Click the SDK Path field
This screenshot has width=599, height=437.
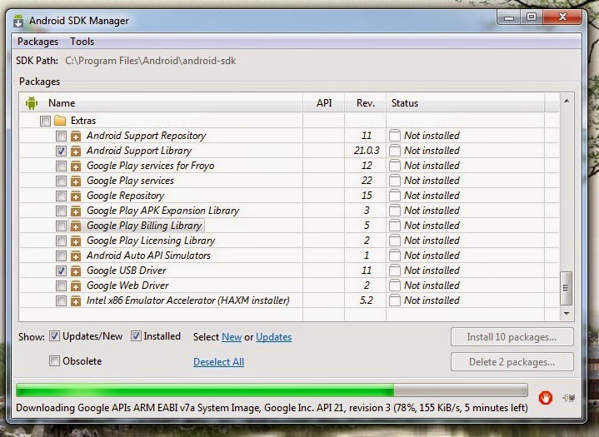151,61
